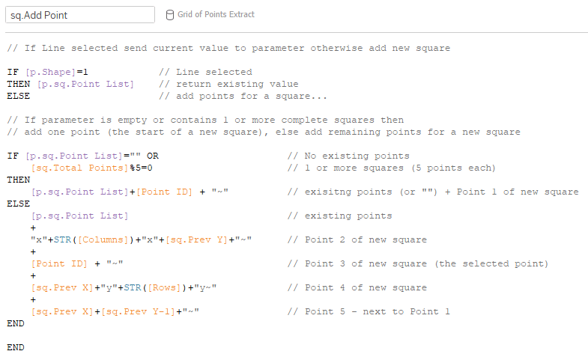Click the '// No existing points' comment

point(348,156)
